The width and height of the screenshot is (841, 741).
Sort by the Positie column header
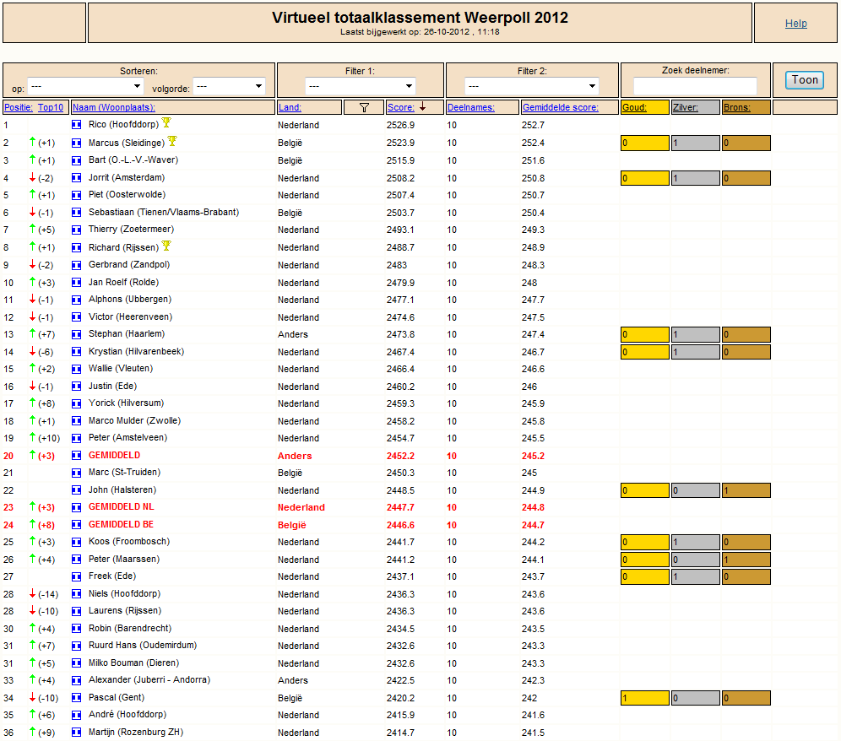(x=19, y=107)
